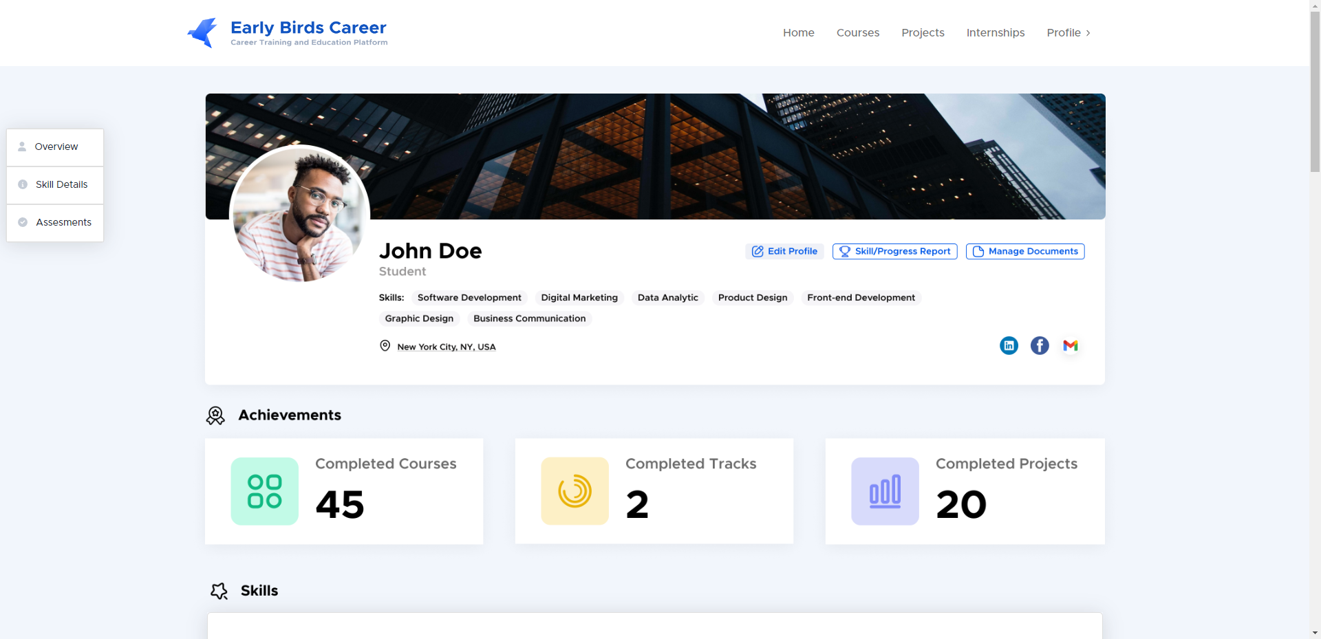Open the Facebook profile icon
This screenshot has height=639, width=1321.
(1040, 345)
